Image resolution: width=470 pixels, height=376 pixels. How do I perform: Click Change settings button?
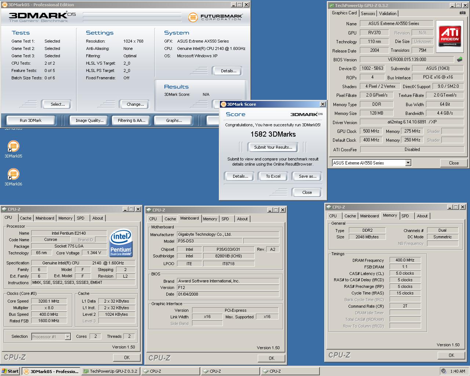coord(135,104)
